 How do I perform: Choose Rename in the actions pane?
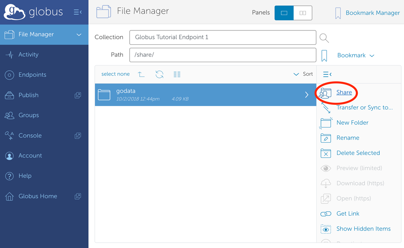[348, 138]
